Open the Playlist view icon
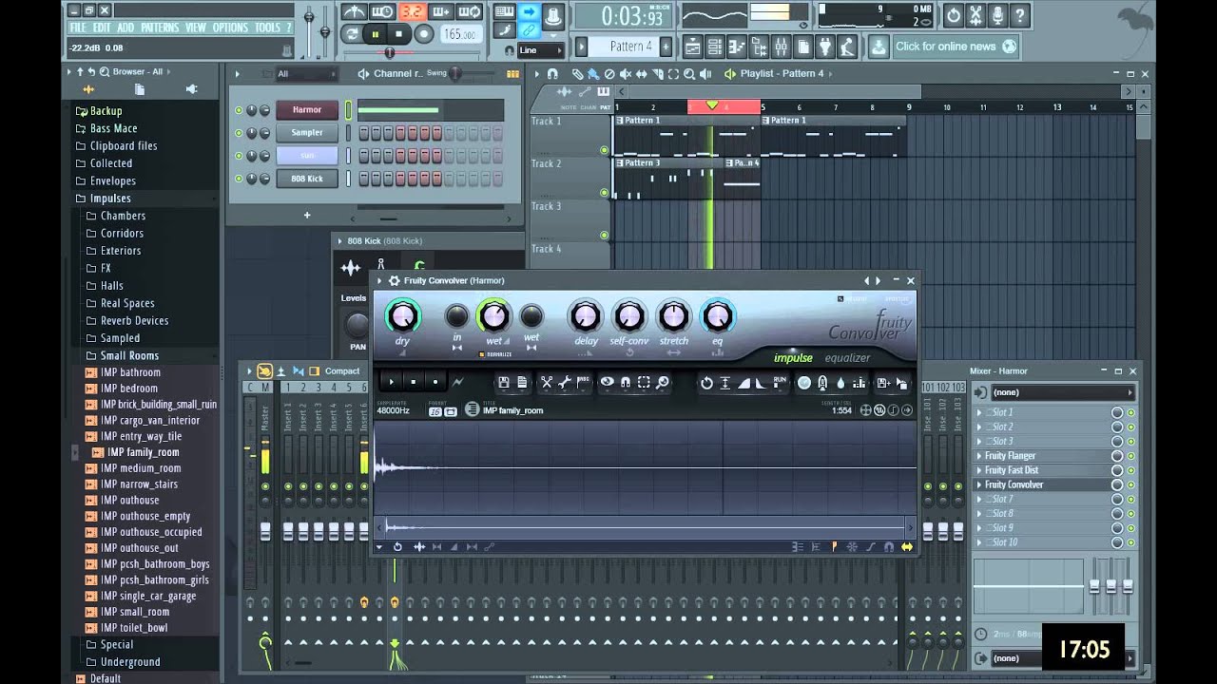Viewport: 1217px width, 684px height. pyautogui.click(x=693, y=47)
